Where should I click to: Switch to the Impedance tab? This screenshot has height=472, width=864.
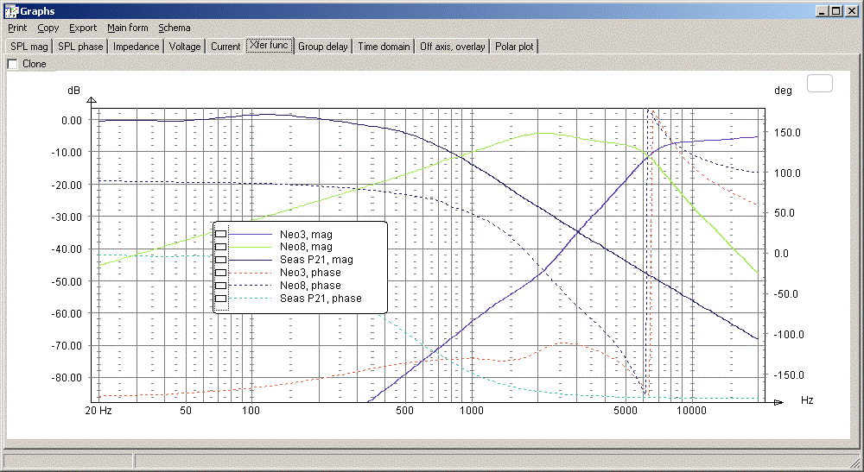coord(137,47)
